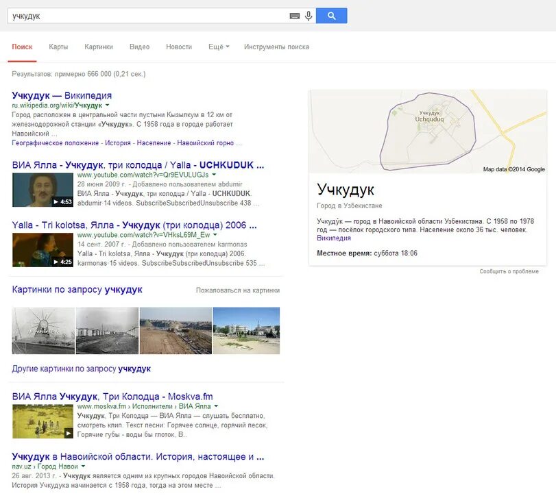Open Википедия link in knowledge panel

coord(334,238)
